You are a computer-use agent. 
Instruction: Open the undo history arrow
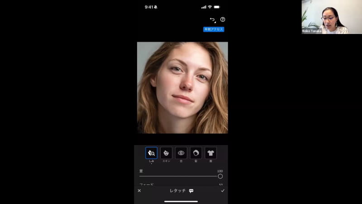(x=213, y=20)
